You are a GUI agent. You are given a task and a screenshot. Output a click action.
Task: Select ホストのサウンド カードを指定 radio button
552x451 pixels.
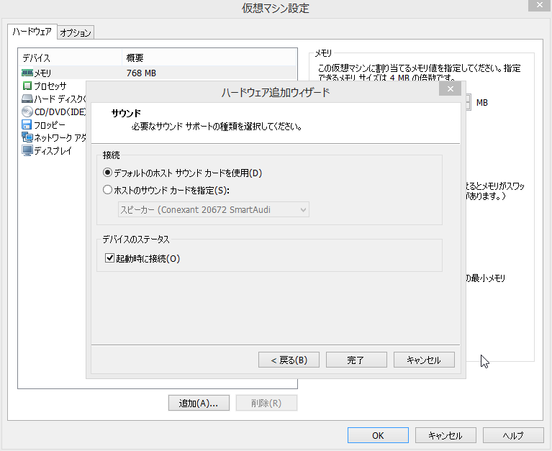coord(107,190)
